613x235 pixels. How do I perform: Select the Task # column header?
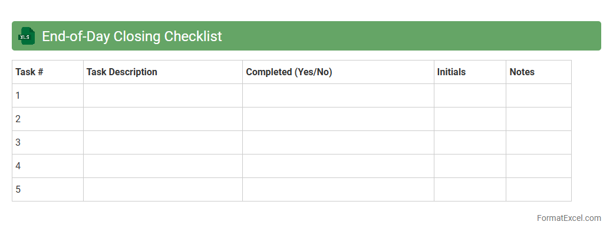tap(29, 72)
